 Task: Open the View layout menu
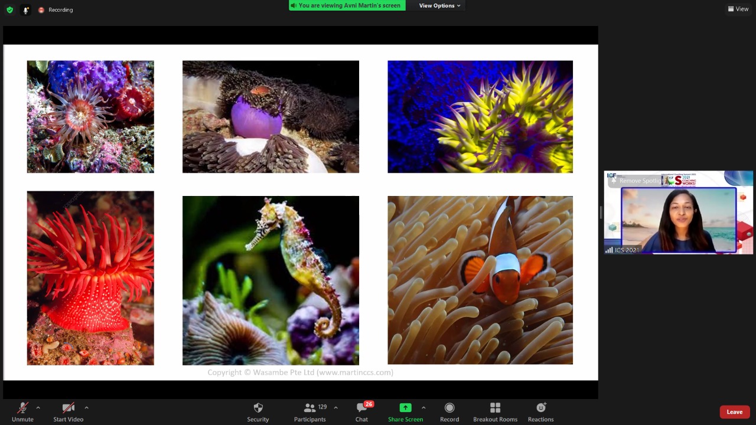click(738, 9)
